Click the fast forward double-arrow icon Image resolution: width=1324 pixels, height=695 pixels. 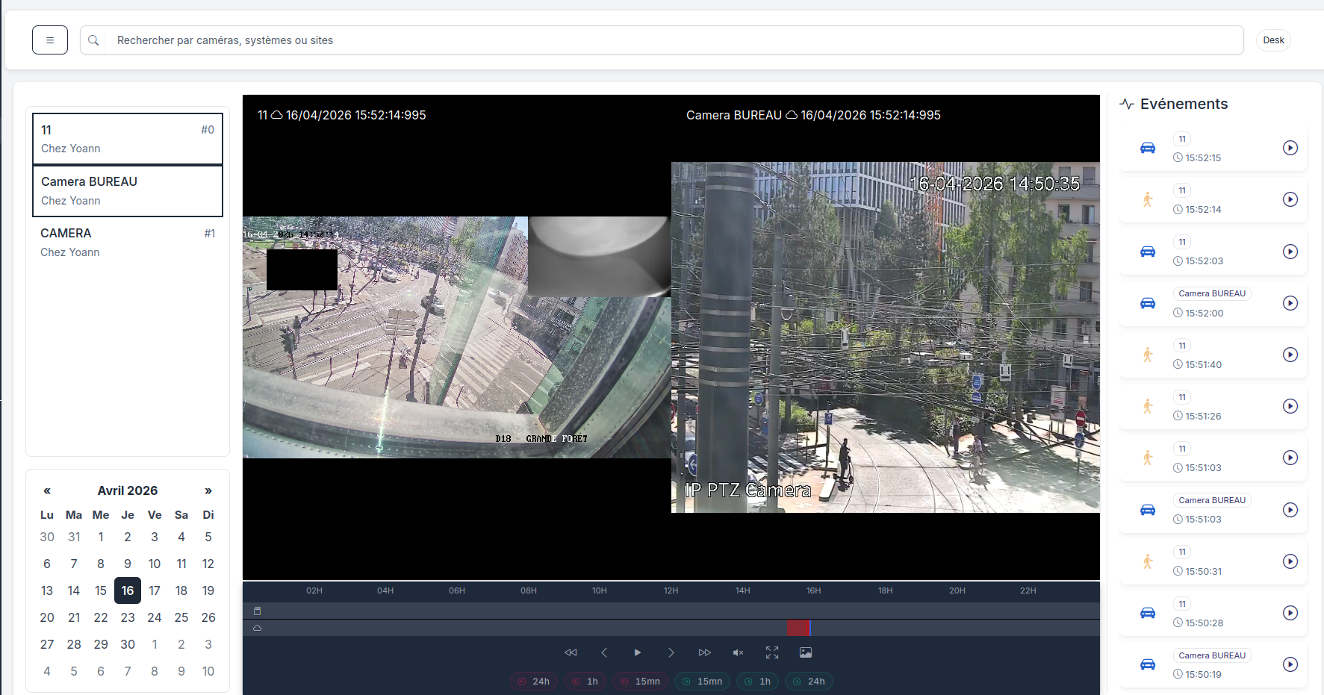coord(704,652)
